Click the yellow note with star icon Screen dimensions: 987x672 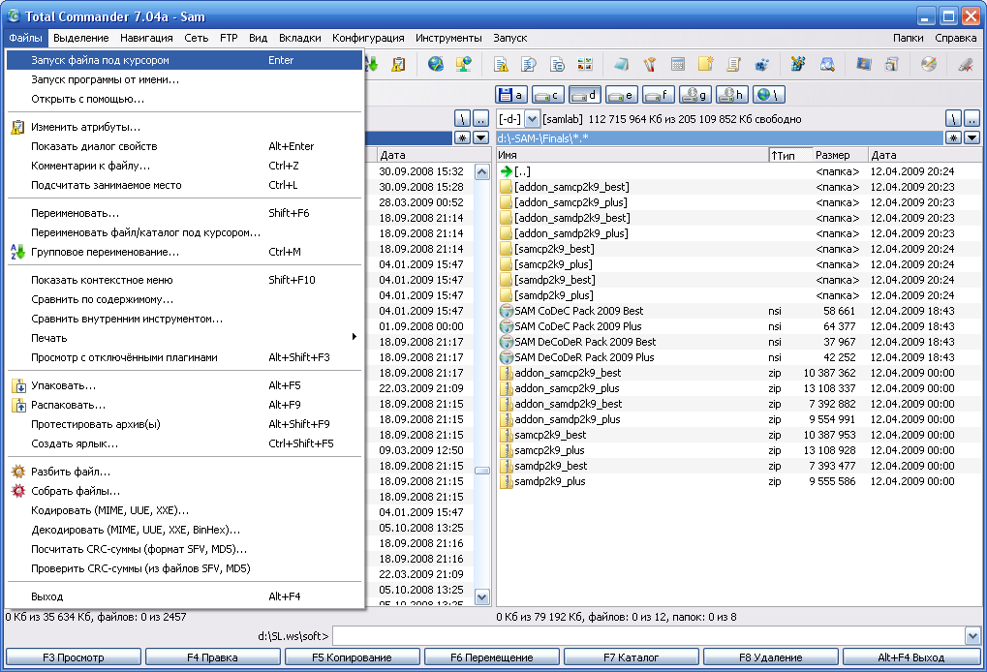click(706, 64)
